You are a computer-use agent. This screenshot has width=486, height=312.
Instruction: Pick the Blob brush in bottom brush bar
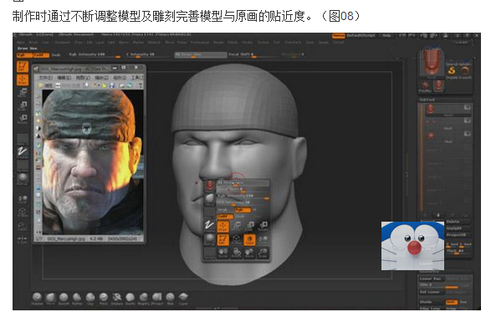(170, 298)
